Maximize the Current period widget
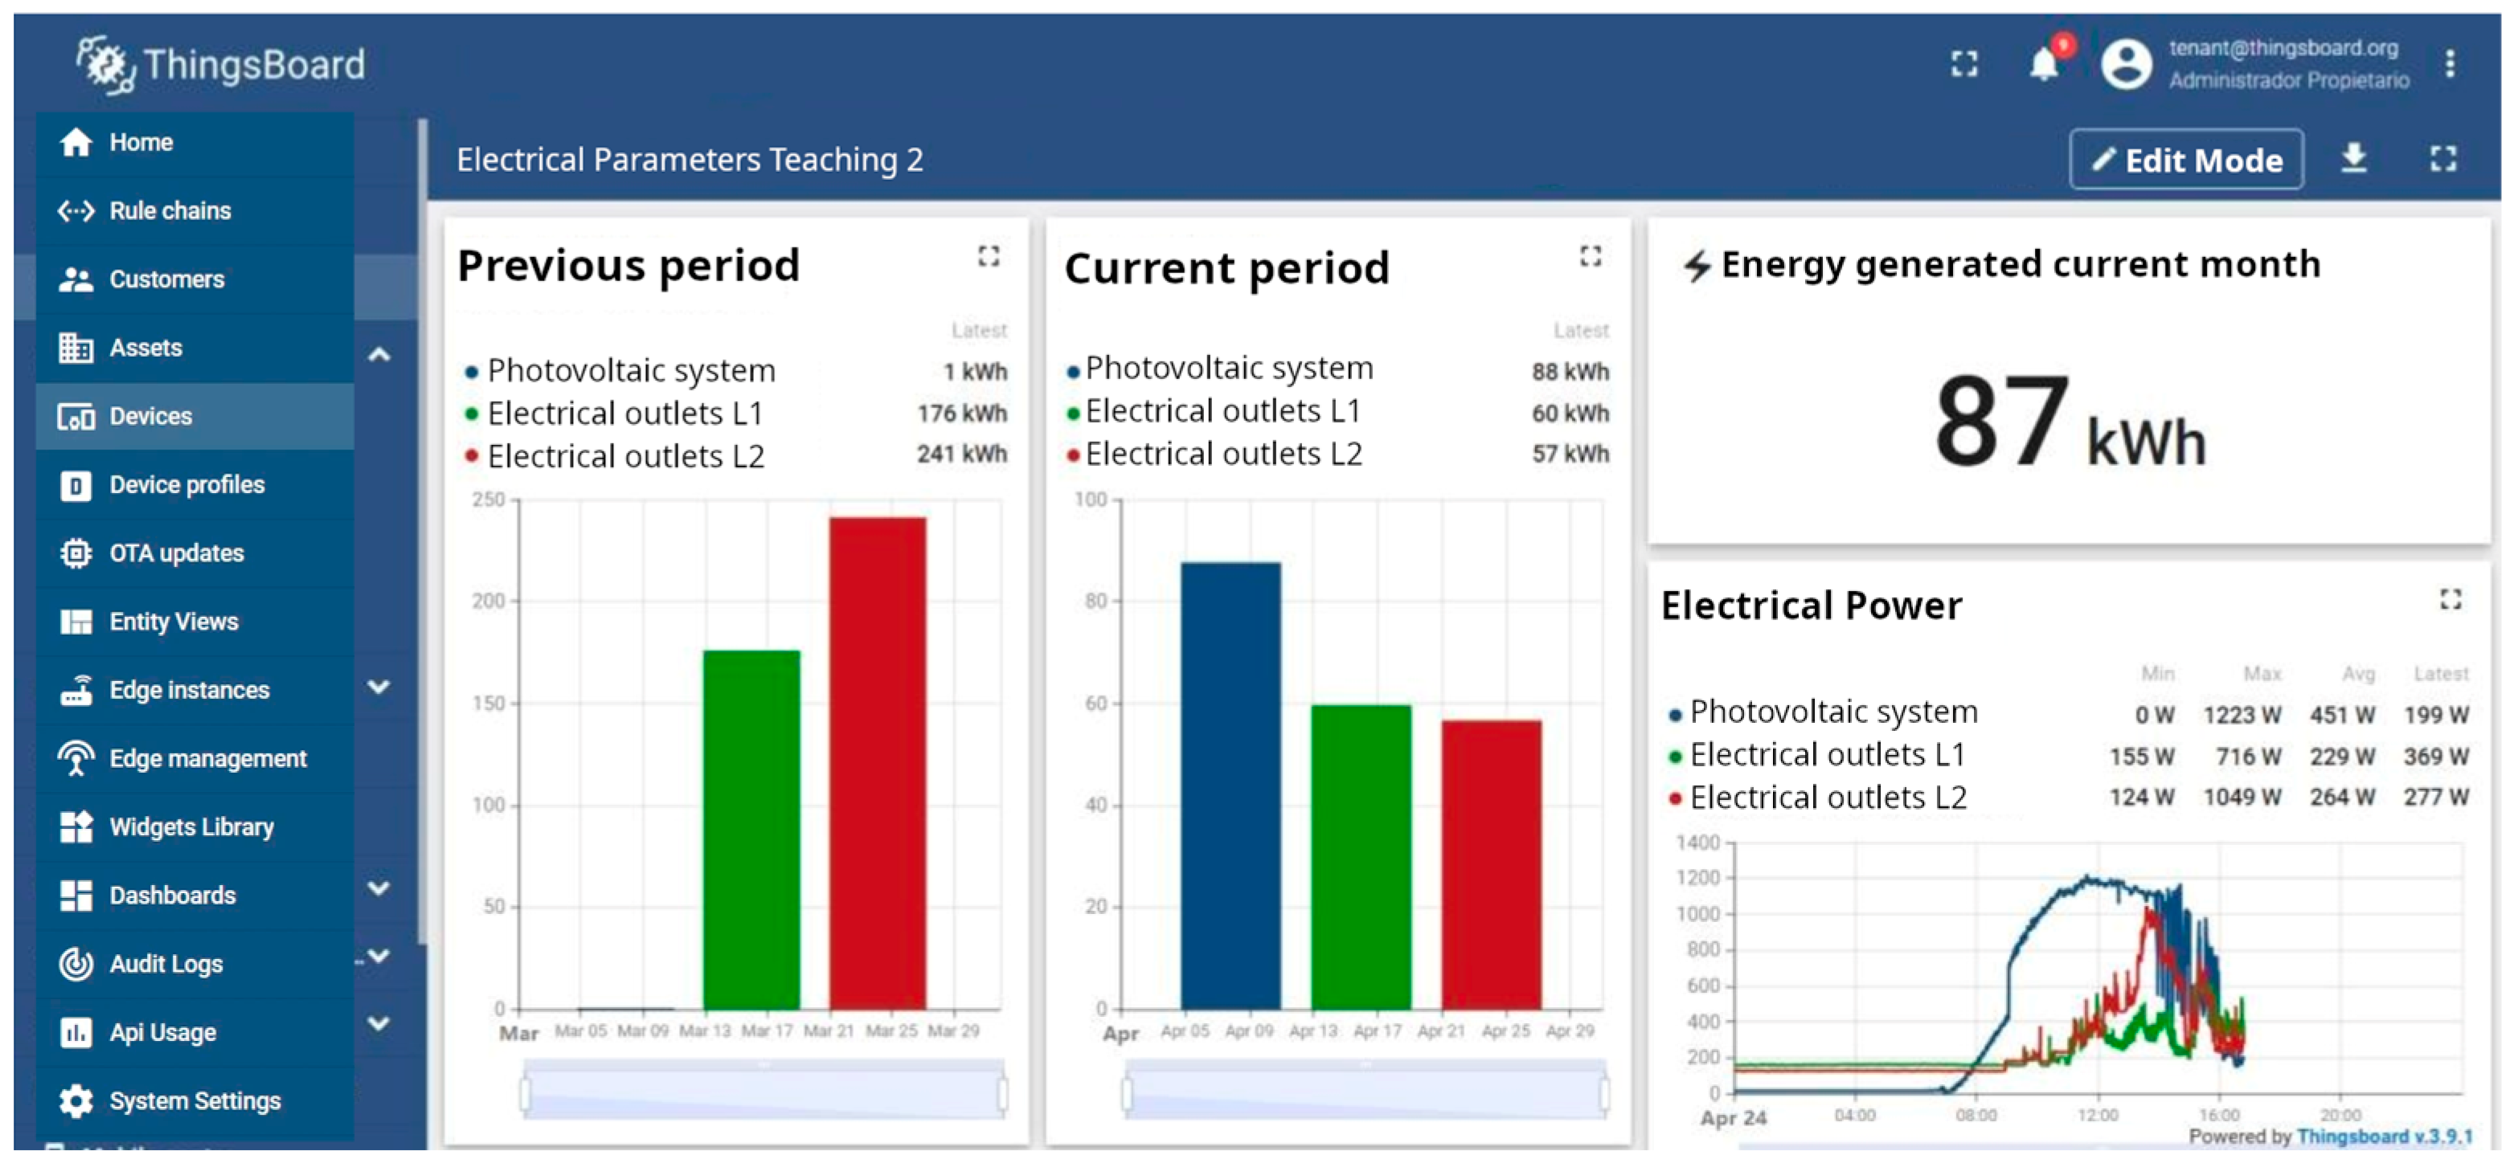The width and height of the screenshot is (2514, 1163). (1590, 256)
